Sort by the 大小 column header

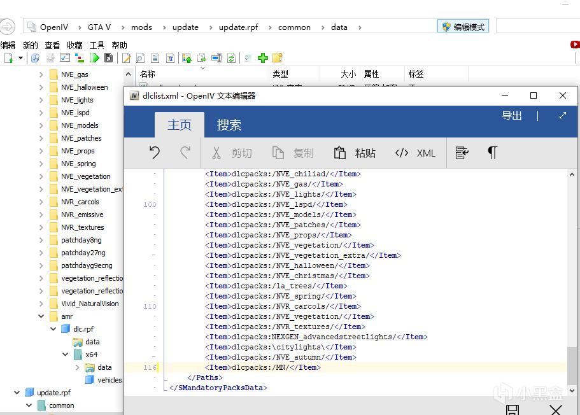pos(340,74)
